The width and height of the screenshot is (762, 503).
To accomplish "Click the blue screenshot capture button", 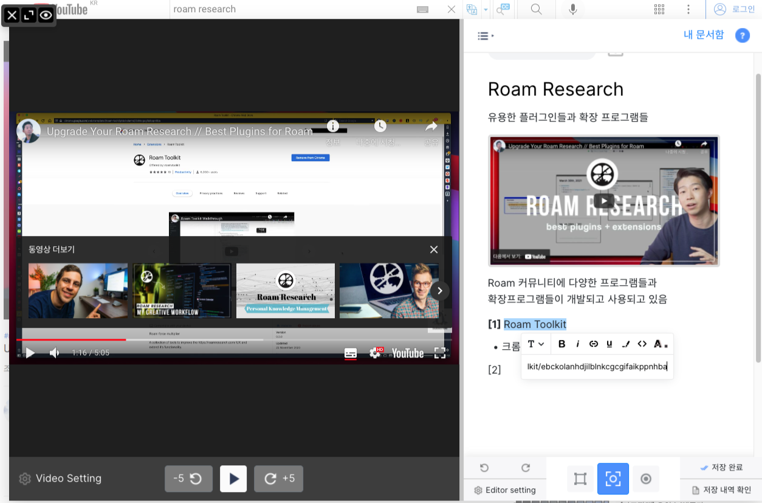I will [613, 479].
